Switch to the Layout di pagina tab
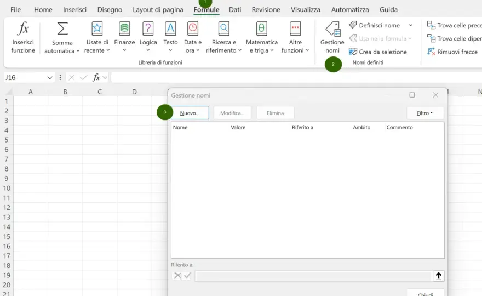The width and height of the screenshot is (482, 296). (158, 9)
